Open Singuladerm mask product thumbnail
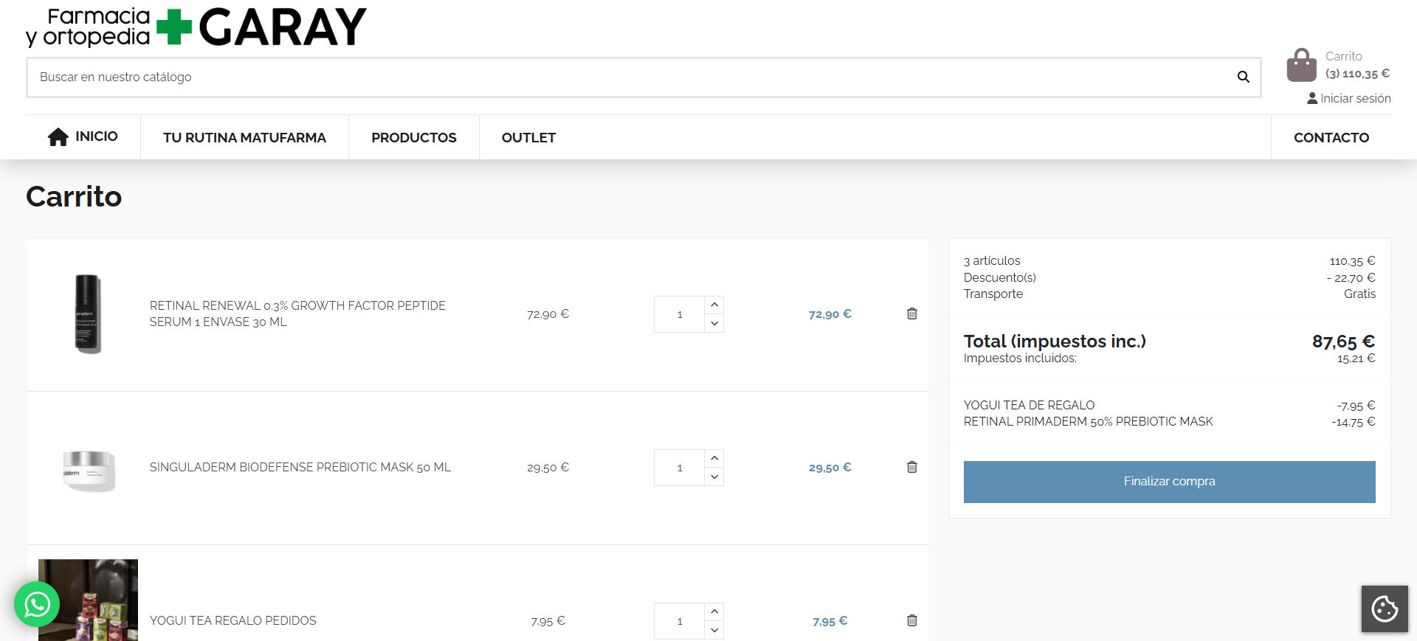The width and height of the screenshot is (1417, 641). tap(88, 468)
